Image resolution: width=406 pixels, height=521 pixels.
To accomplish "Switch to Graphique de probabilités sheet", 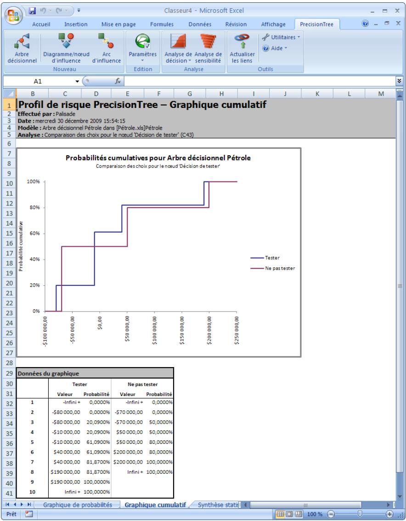I will 78,505.
